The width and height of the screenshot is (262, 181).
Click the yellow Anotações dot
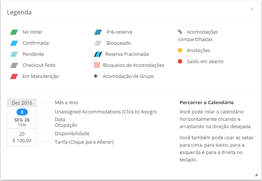[180, 50]
